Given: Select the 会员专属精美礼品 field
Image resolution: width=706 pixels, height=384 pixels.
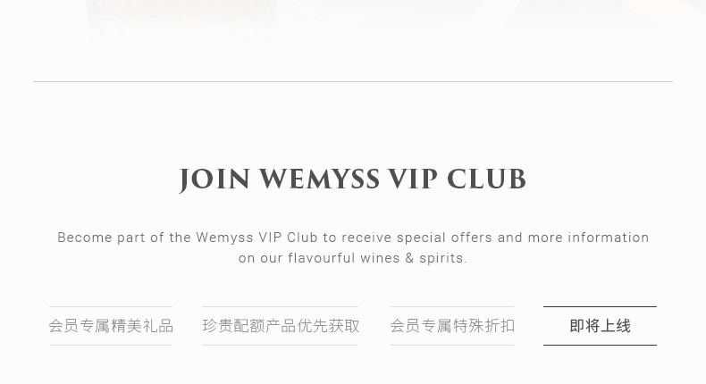Looking at the screenshot, I should 111,326.
